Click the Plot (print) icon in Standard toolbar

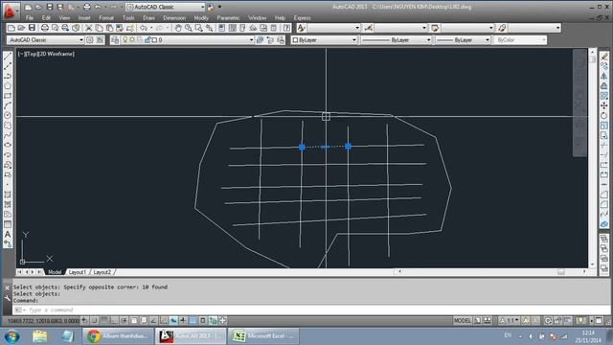[x=45, y=28]
